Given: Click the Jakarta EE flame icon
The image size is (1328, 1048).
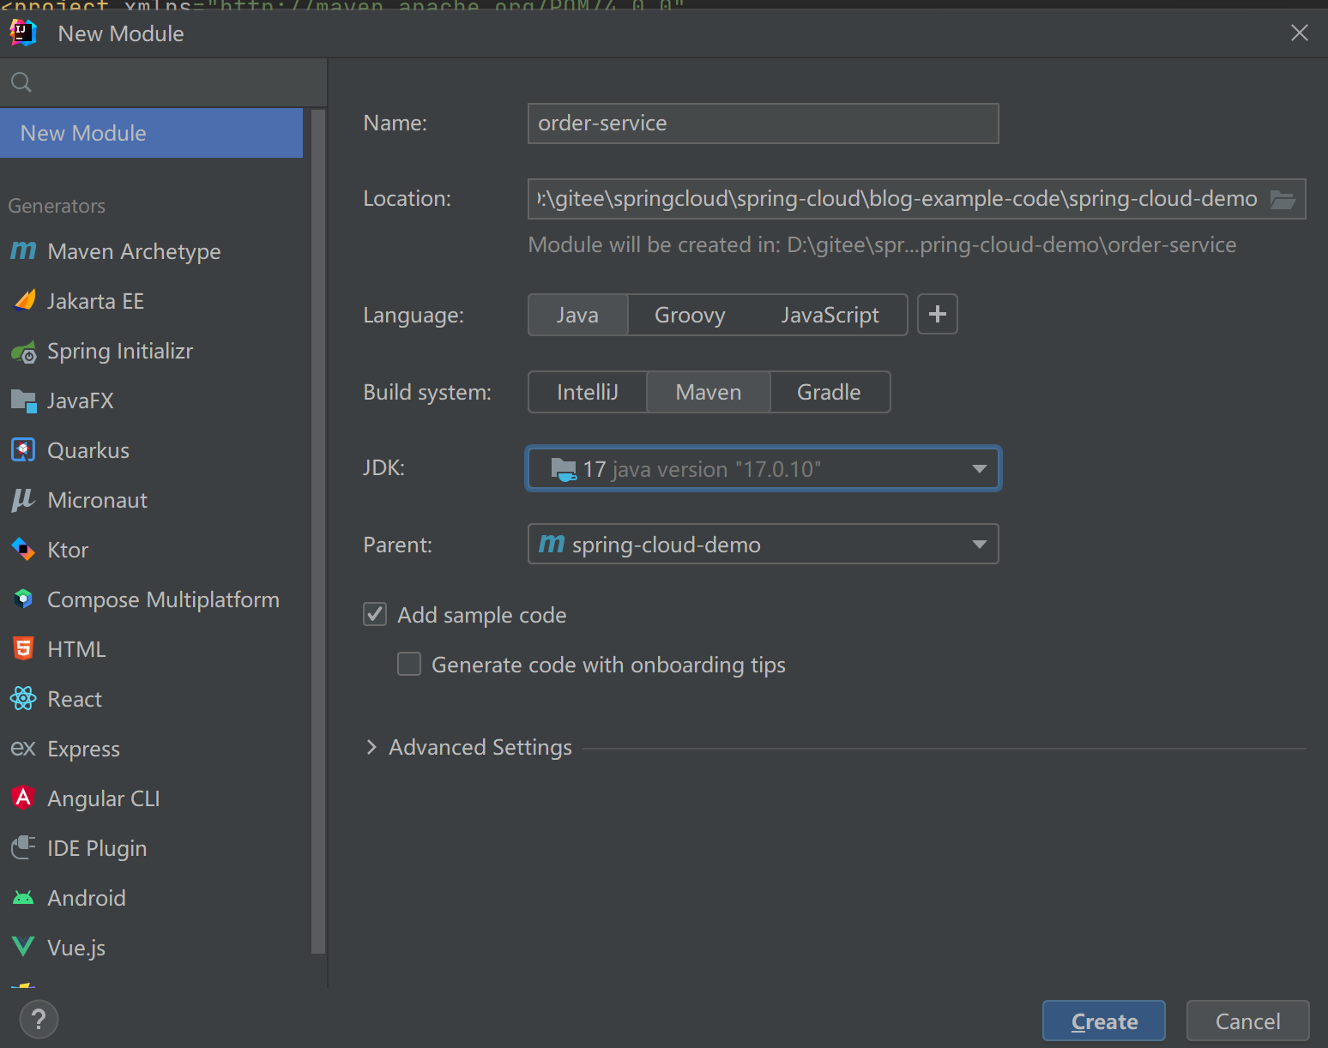Looking at the screenshot, I should pos(24,300).
